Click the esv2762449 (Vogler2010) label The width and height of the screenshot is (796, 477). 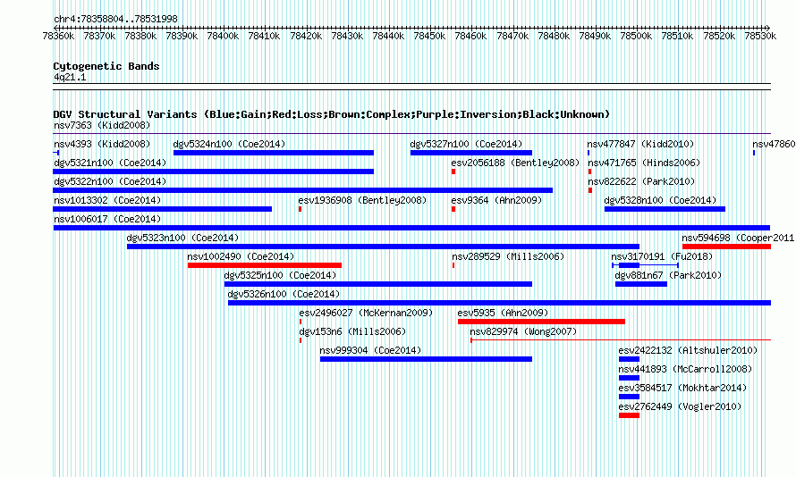(680, 406)
